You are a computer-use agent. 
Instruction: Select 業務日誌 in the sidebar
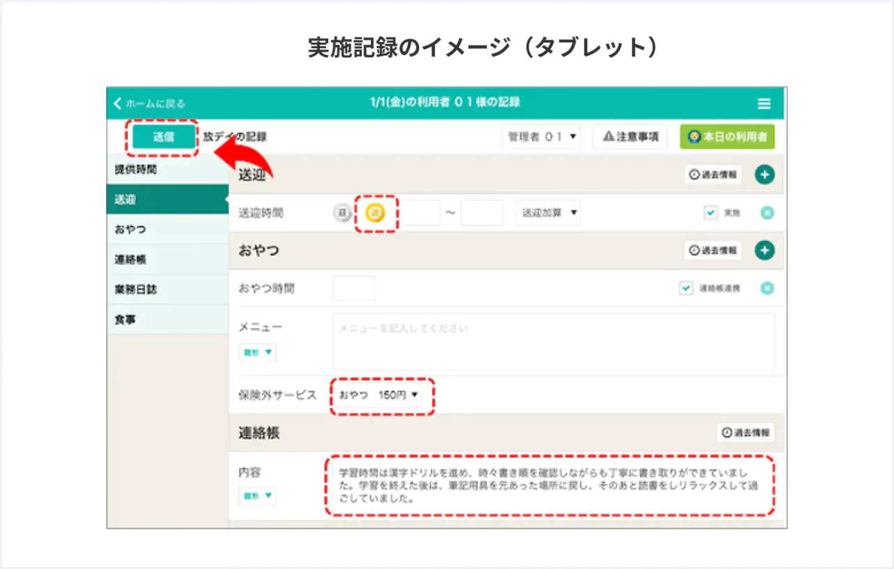pos(168,290)
